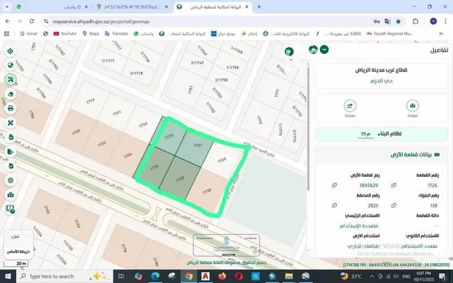This screenshot has height=283, width=453.
Task: Collapse details panel with green minus button
Action: tap(324, 49)
